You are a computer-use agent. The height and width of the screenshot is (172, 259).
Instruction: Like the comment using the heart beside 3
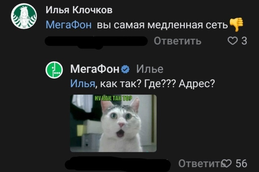click(232, 41)
